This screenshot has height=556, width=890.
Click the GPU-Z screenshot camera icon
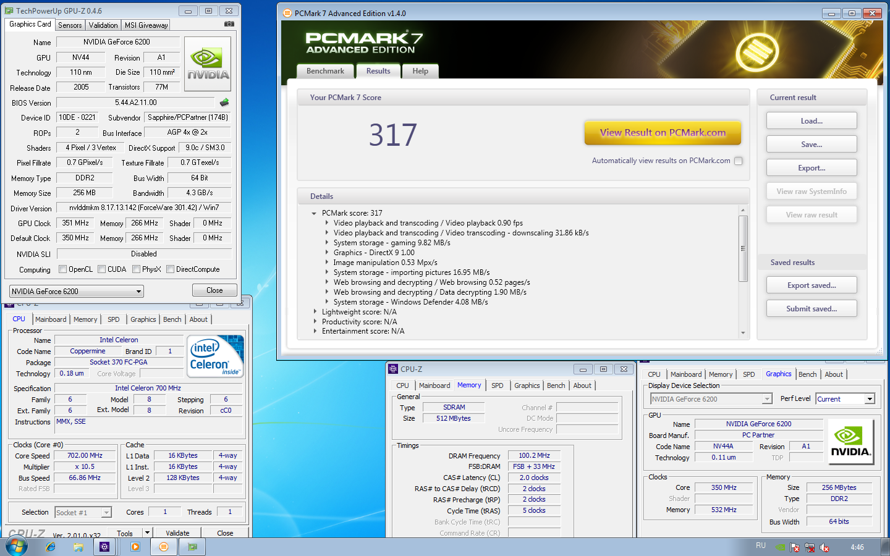(229, 24)
